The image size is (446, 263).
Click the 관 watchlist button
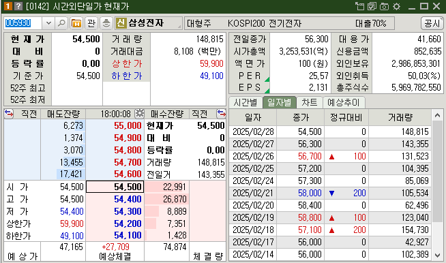[91, 23]
